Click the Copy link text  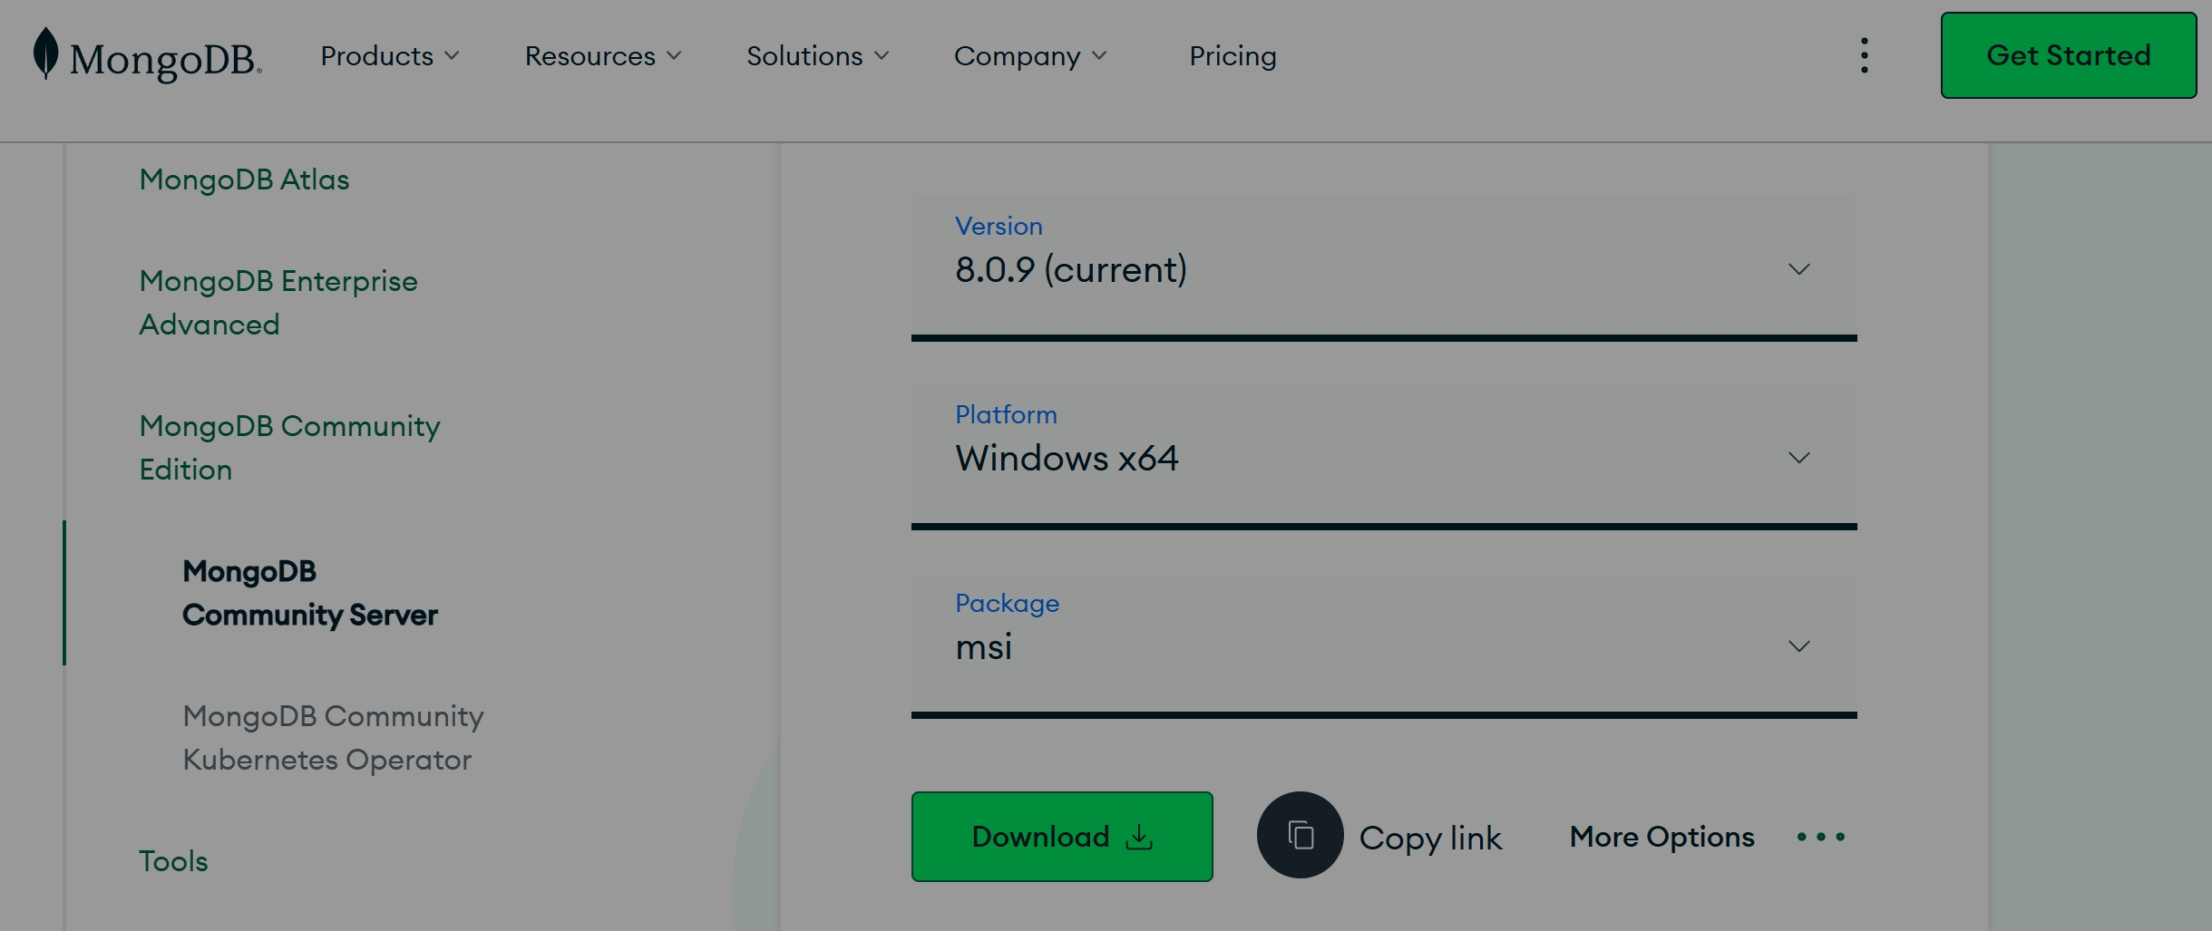(x=1430, y=838)
